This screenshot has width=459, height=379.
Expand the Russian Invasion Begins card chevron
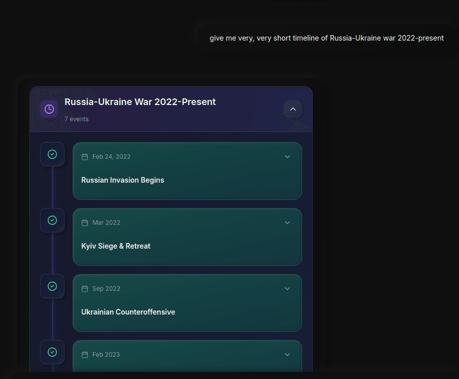click(x=287, y=157)
